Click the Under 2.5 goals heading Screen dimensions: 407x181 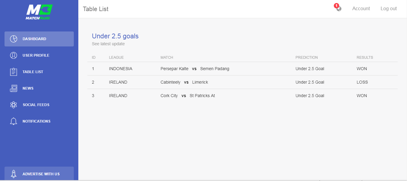(x=115, y=36)
